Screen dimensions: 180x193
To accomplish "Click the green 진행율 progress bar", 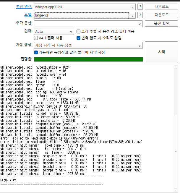I will 88,59.
